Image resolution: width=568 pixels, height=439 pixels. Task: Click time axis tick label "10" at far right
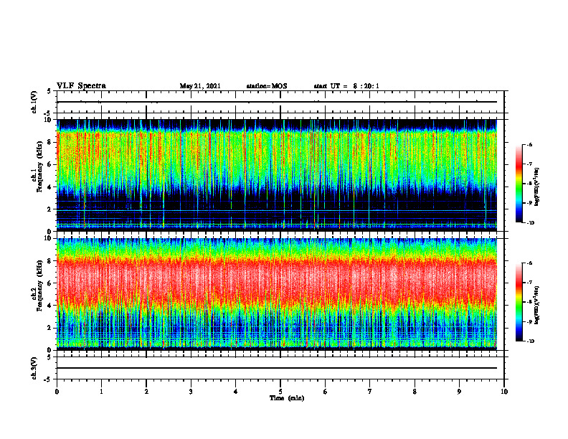click(x=504, y=392)
